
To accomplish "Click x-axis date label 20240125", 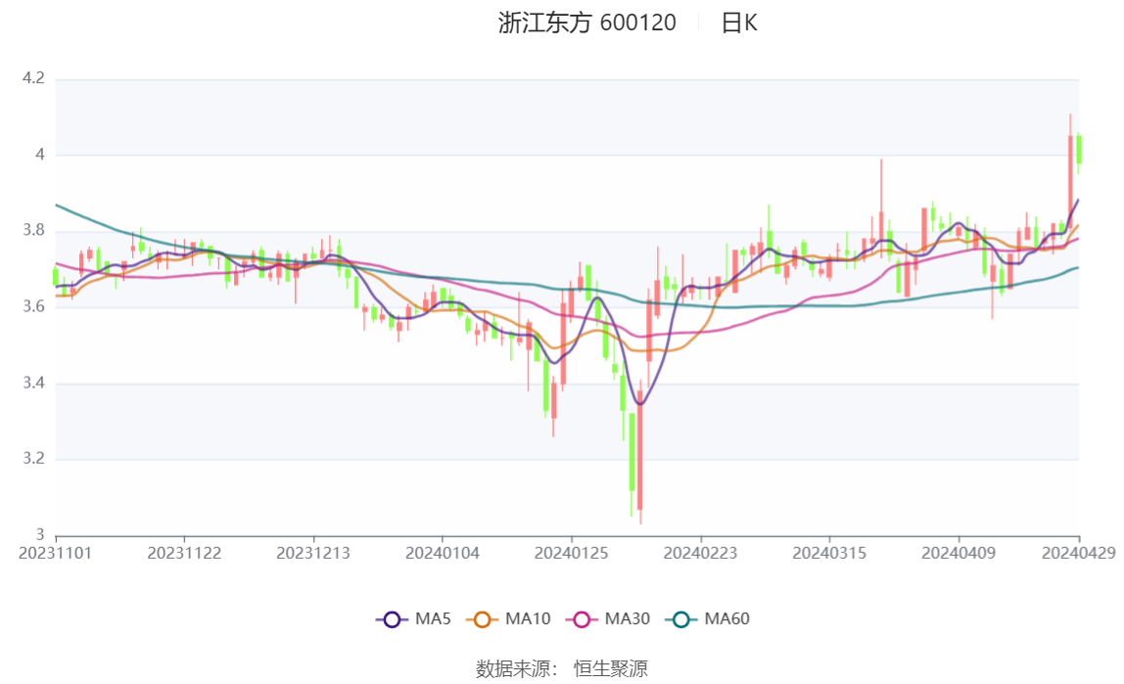I will 572,553.
